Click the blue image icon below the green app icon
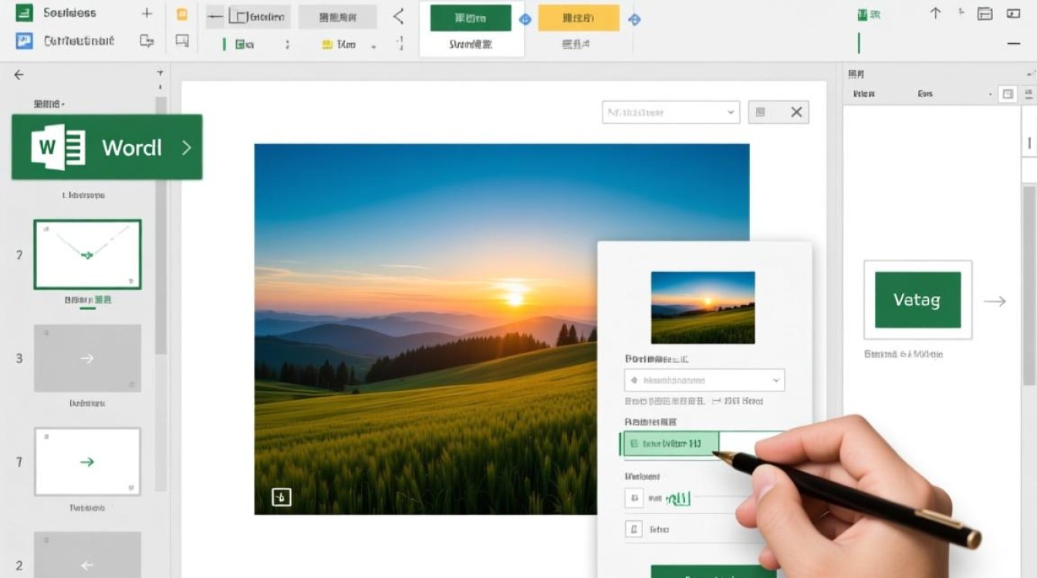The width and height of the screenshot is (1037, 578). pyautogui.click(x=25, y=41)
